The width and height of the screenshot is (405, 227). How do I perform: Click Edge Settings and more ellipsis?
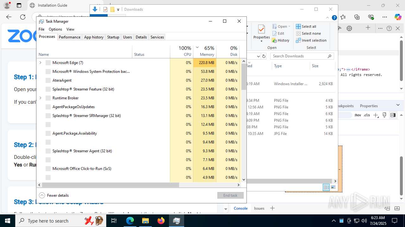tap(385, 17)
